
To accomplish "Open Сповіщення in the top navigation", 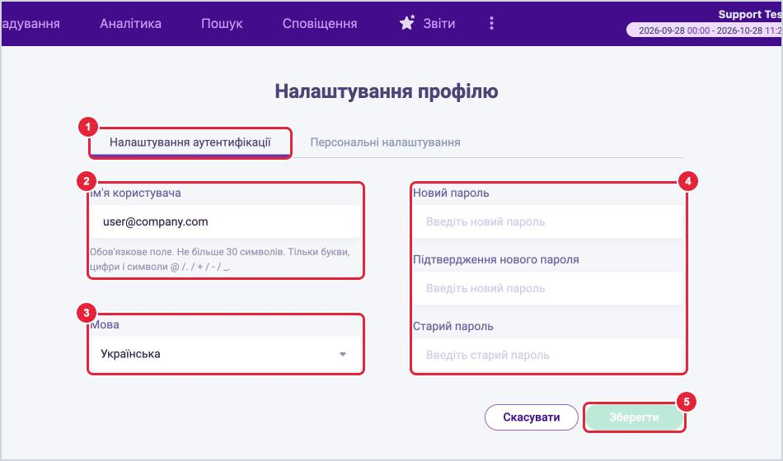I will coord(320,23).
